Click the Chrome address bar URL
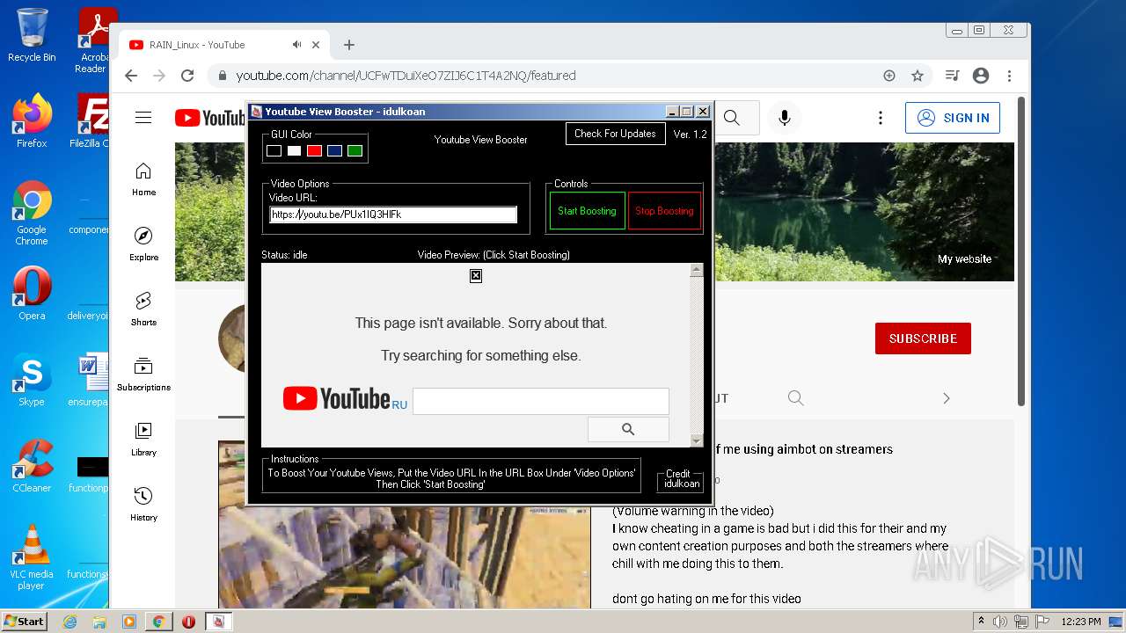Screen dimensions: 1126x633 pyautogui.click(x=406, y=76)
